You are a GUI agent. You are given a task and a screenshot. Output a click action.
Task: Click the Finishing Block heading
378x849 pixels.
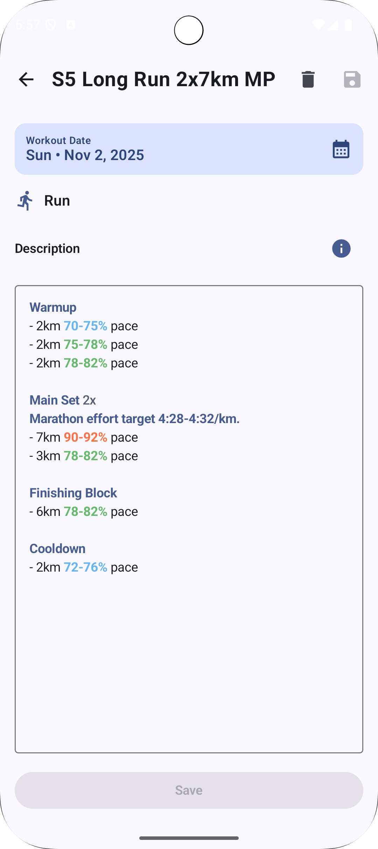[73, 493]
